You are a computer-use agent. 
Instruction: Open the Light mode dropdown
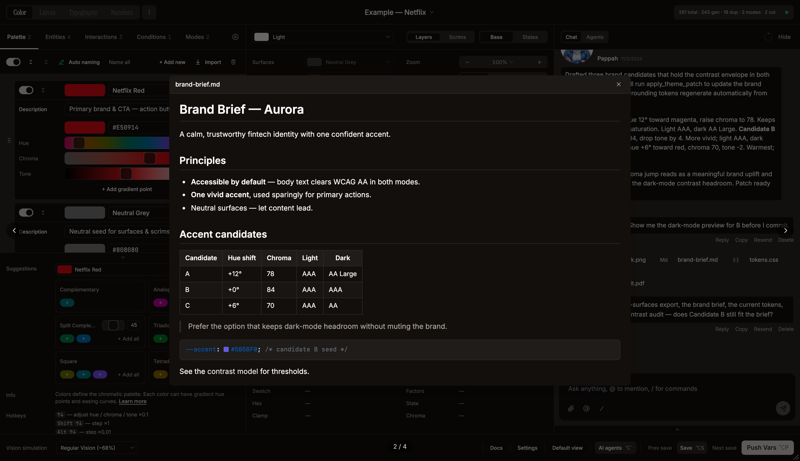[323, 37]
